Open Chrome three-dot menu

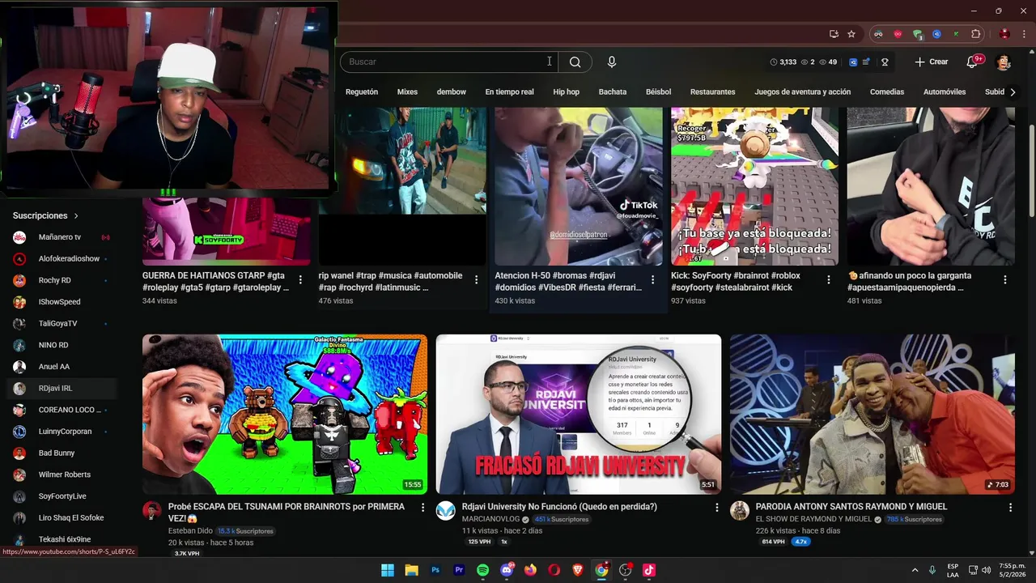[x=1024, y=34]
